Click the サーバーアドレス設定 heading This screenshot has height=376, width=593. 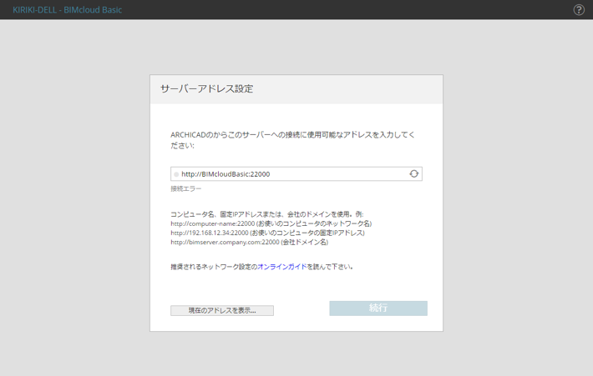click(x=207, y=89)
